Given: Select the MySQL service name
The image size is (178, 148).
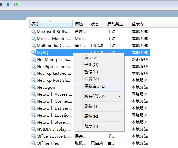Looking at the screenshot, I should click(x=43, y=53).
